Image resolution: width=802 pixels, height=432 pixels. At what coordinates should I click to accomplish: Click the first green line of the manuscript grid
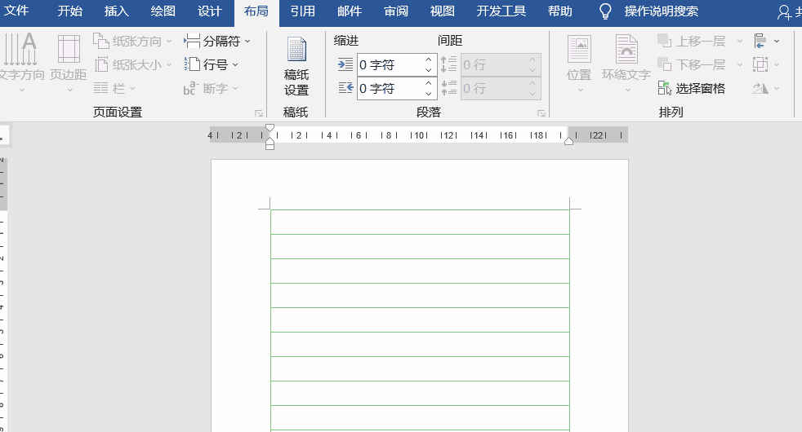click(420, 209)
